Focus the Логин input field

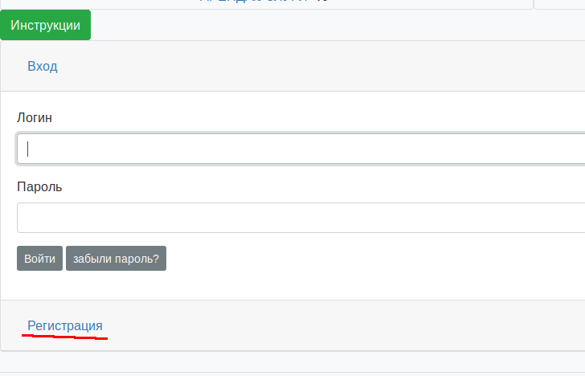pyautogui.click(x=301, y=149)
